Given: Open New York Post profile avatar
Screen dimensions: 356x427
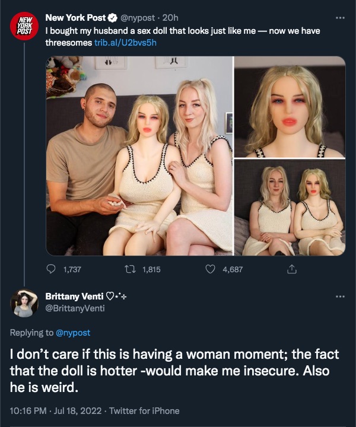Looking at the screenshot, I should point(24,26).
